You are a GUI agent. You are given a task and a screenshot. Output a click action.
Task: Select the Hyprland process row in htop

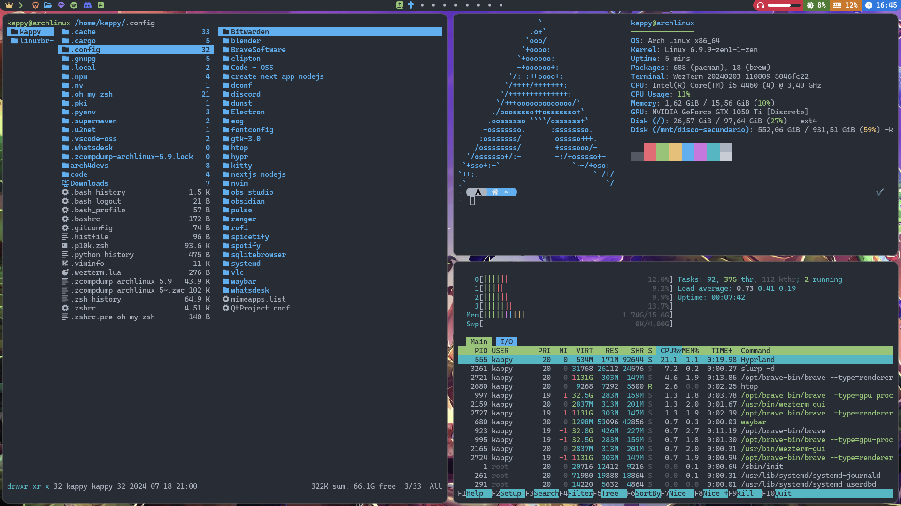pyautogui.click(x=675, y=360)
